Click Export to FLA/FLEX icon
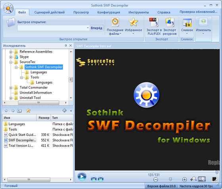The image size is (222, 189). point(154,22)
